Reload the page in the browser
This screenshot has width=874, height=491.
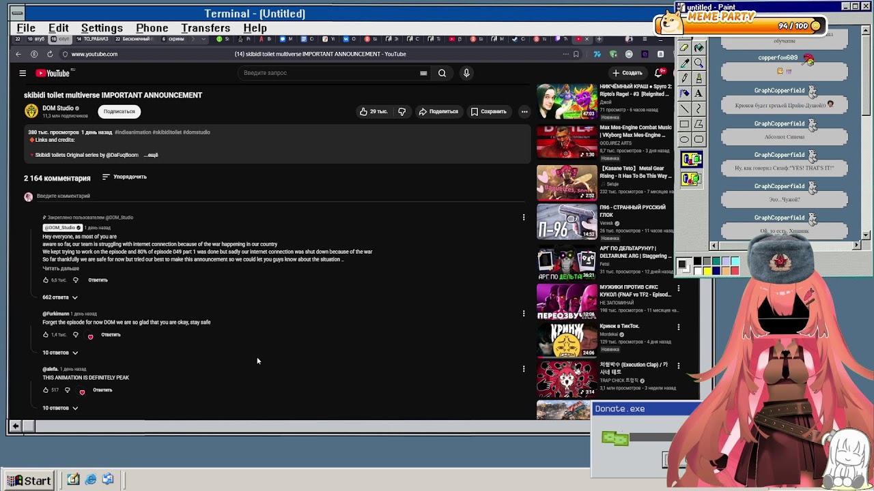[x=50, y=54]
